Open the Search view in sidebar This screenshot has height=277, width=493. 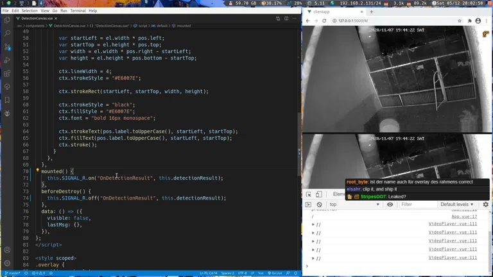(x=7, y=33)
